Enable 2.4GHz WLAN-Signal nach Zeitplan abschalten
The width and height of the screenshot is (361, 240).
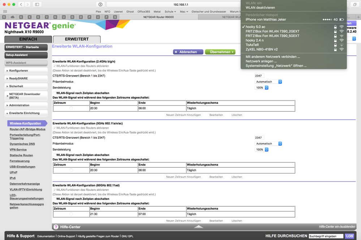click(55, 93)
